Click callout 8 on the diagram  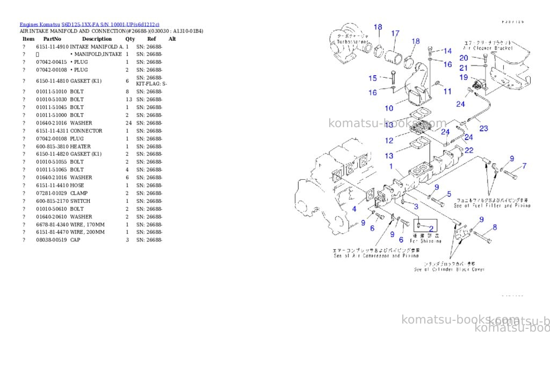pyautogui.click(x=495, y=227)
